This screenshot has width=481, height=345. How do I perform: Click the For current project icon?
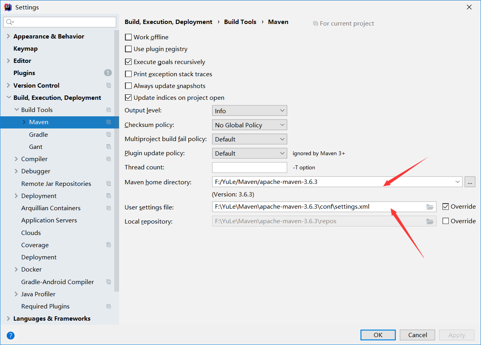(315, 24)
